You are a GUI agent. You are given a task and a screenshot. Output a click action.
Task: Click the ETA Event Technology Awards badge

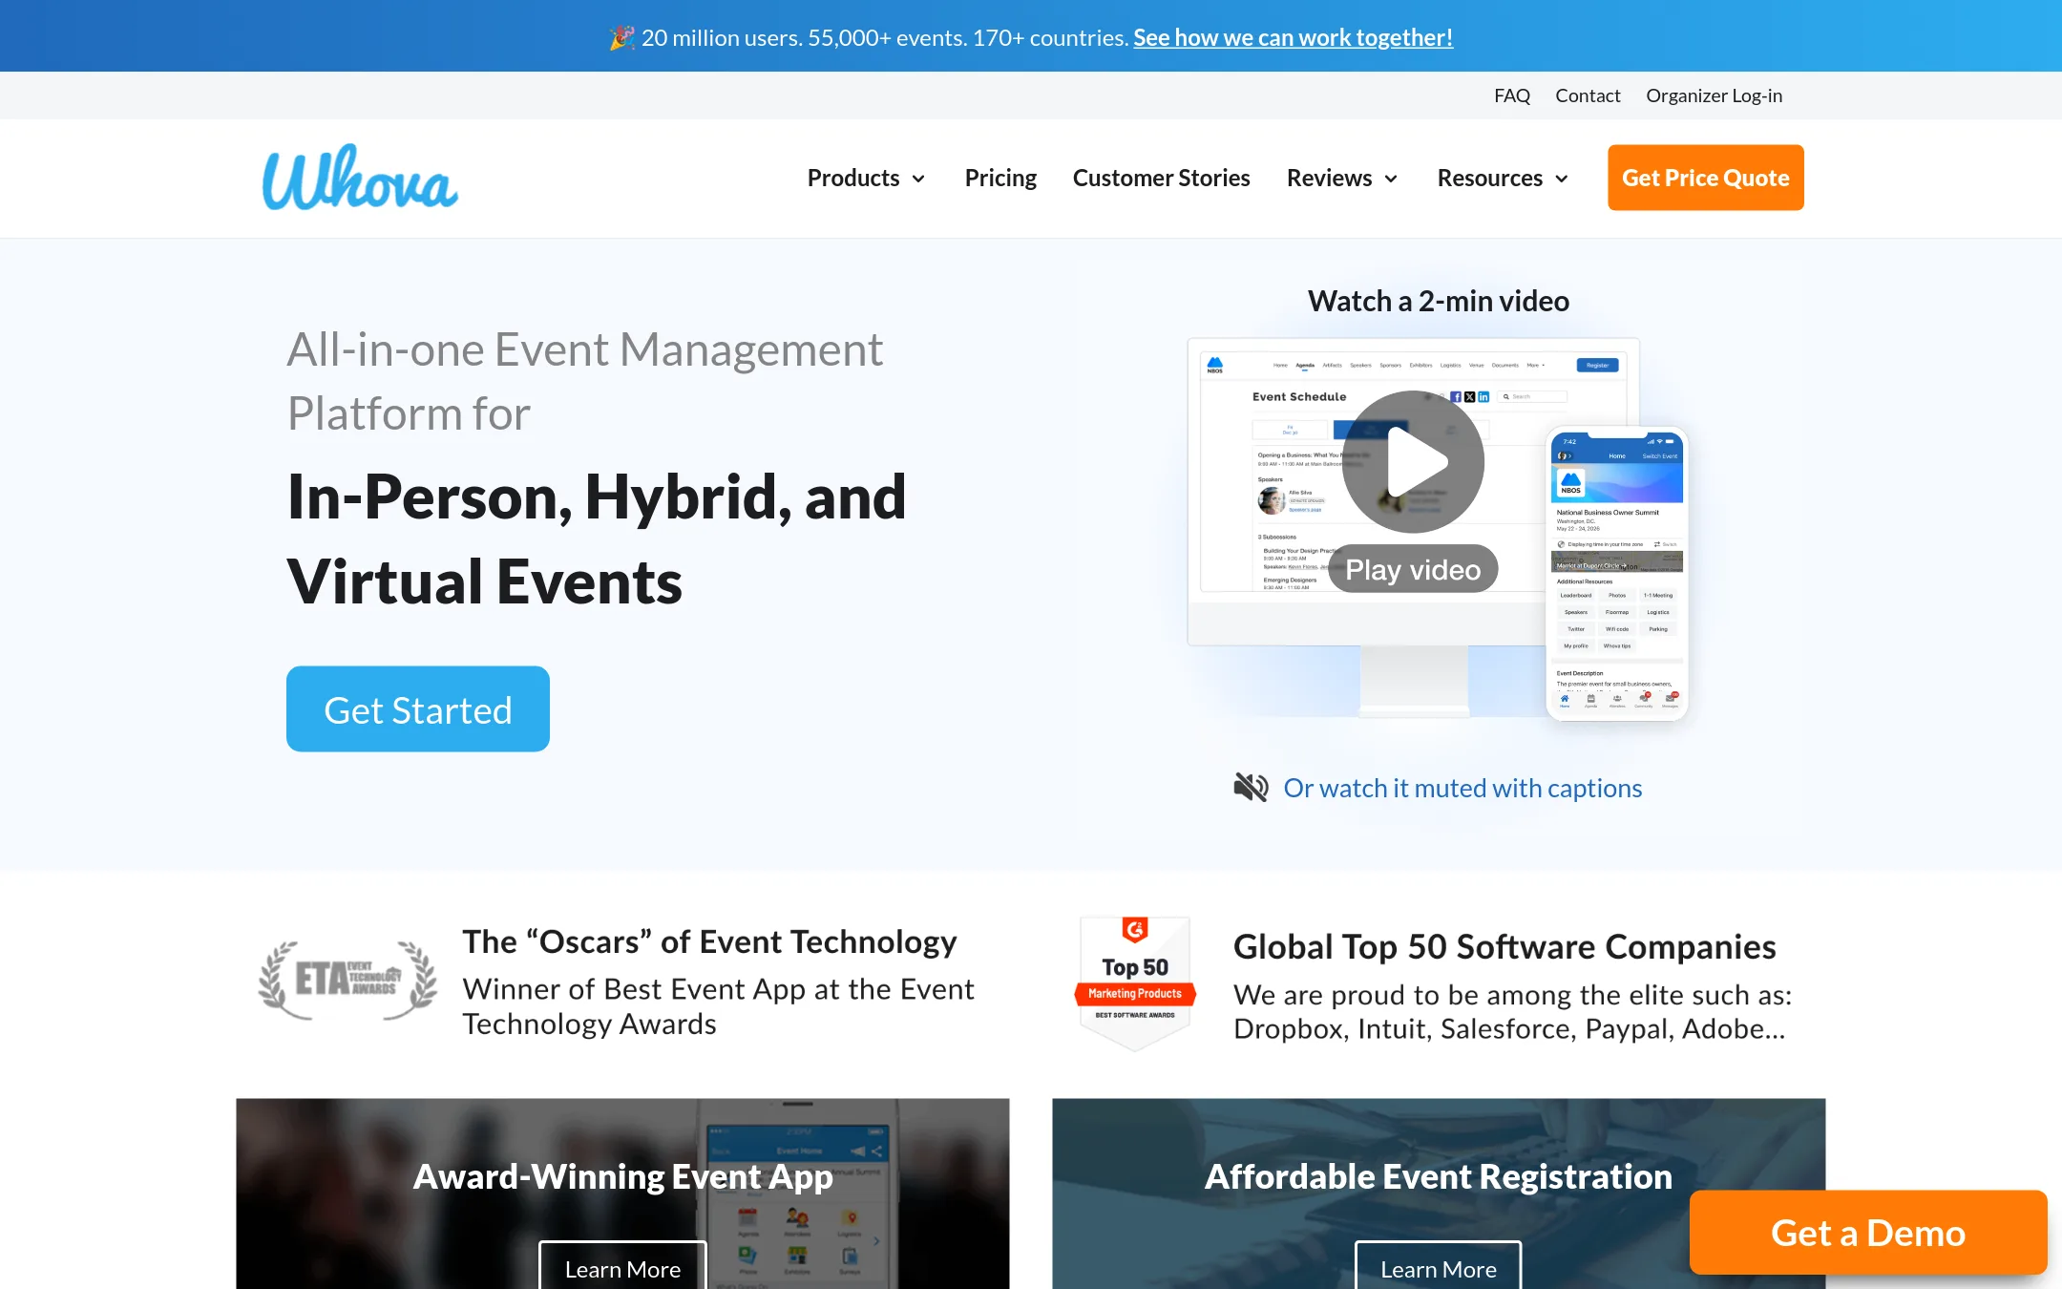[x=347, y=980]
